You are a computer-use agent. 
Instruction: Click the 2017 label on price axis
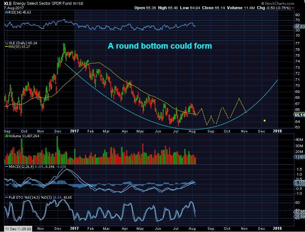pyautogui.click(x=74, y=131)
